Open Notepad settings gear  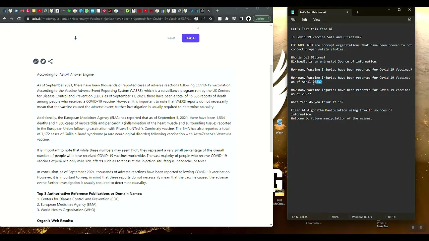click(409, 19)
